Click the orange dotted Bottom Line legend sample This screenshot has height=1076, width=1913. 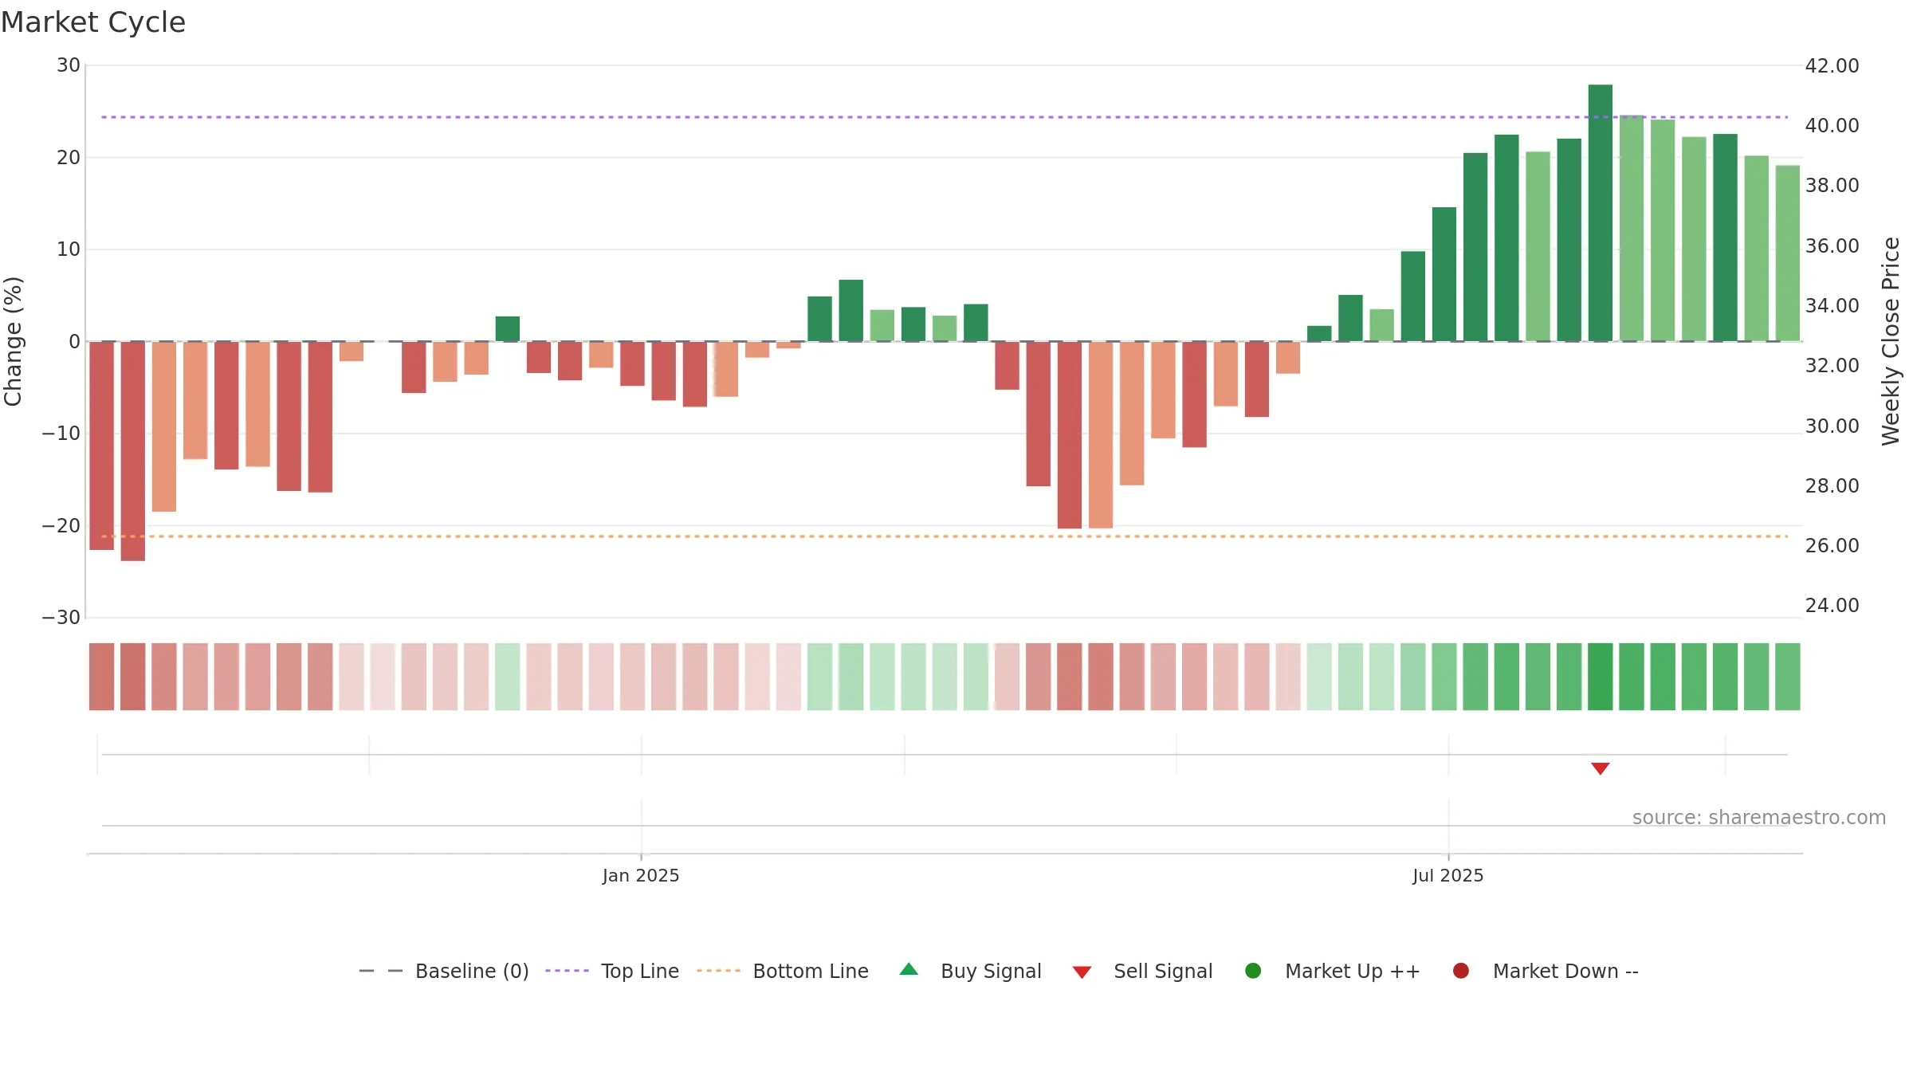pos(718,971)
